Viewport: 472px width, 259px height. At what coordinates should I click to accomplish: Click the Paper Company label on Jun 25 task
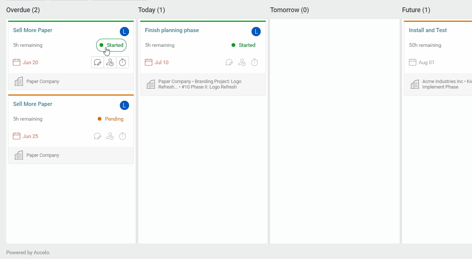pos(43,155)
